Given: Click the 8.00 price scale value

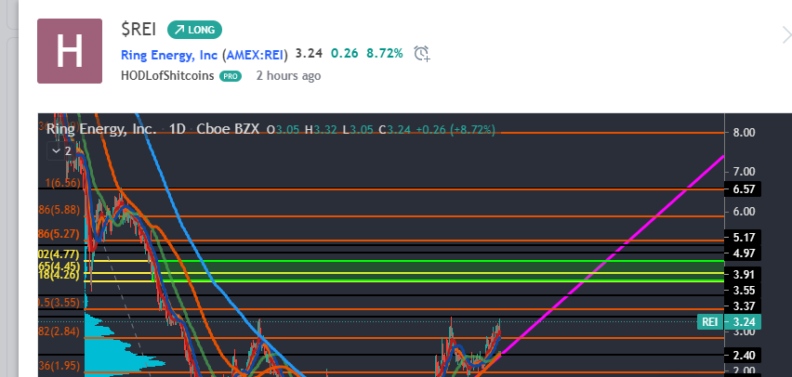Looking at the screenshot, I should click(x=743, y=133).
